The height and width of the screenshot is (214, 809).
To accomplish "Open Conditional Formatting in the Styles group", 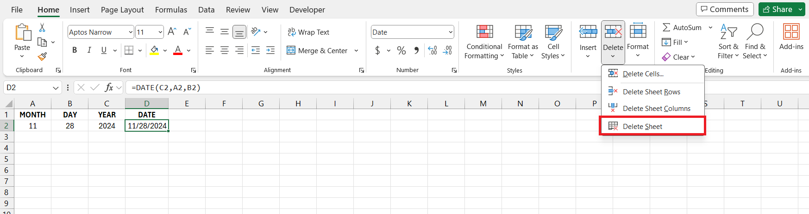I will point(484,42).
